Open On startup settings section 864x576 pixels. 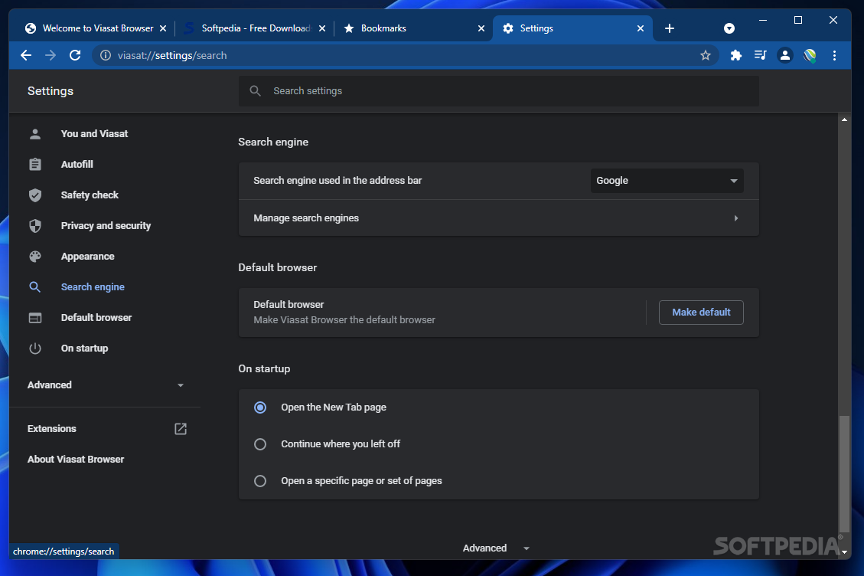pos(84,349)
